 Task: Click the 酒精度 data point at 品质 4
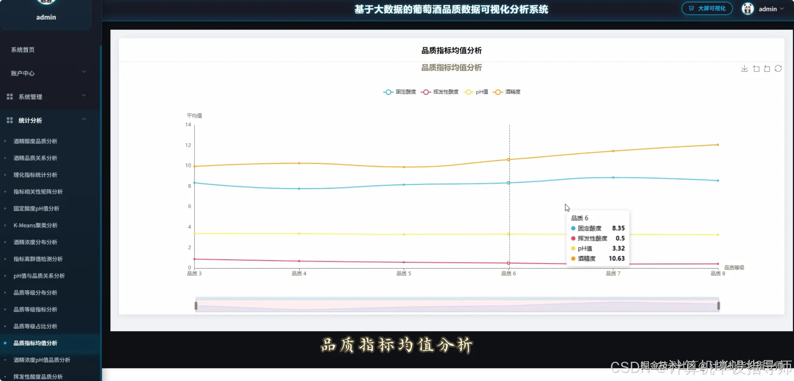pos(299,163)
